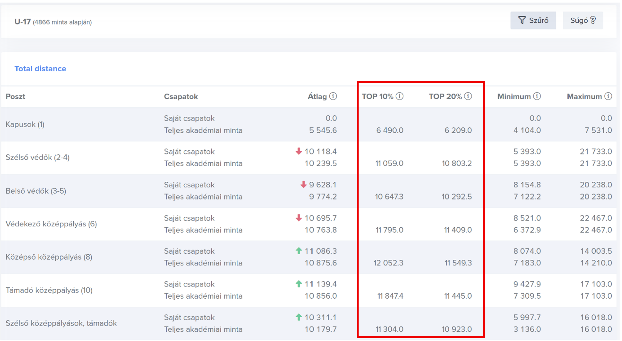
Task: Select the Csapatok column header
Action: [181, 97]
